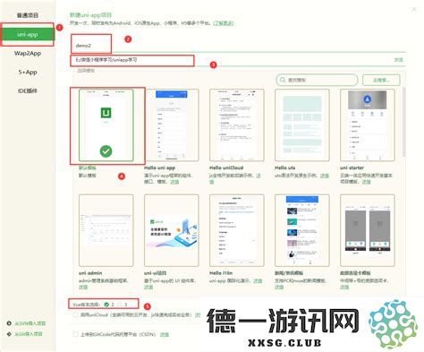Select the uni-app project type tab
The image size is (424, 352).
coord(28,35)
